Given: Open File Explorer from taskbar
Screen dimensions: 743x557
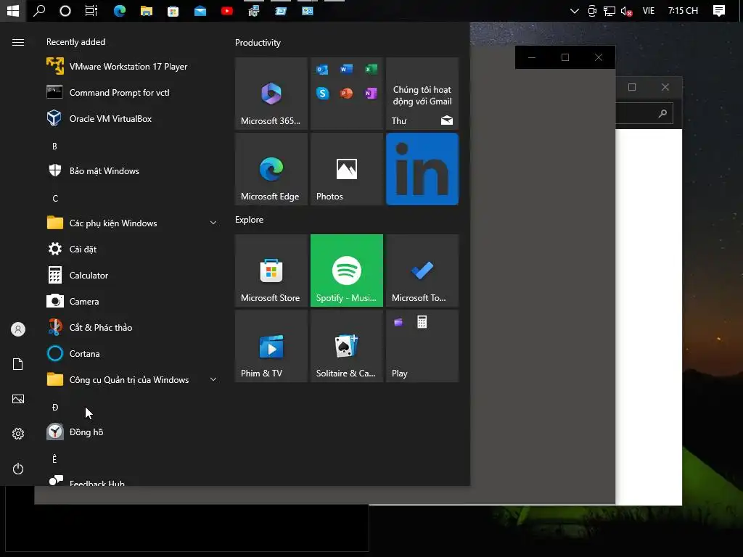Looking at the screenshot, I should pyautogui.click(x=146, y=10).
